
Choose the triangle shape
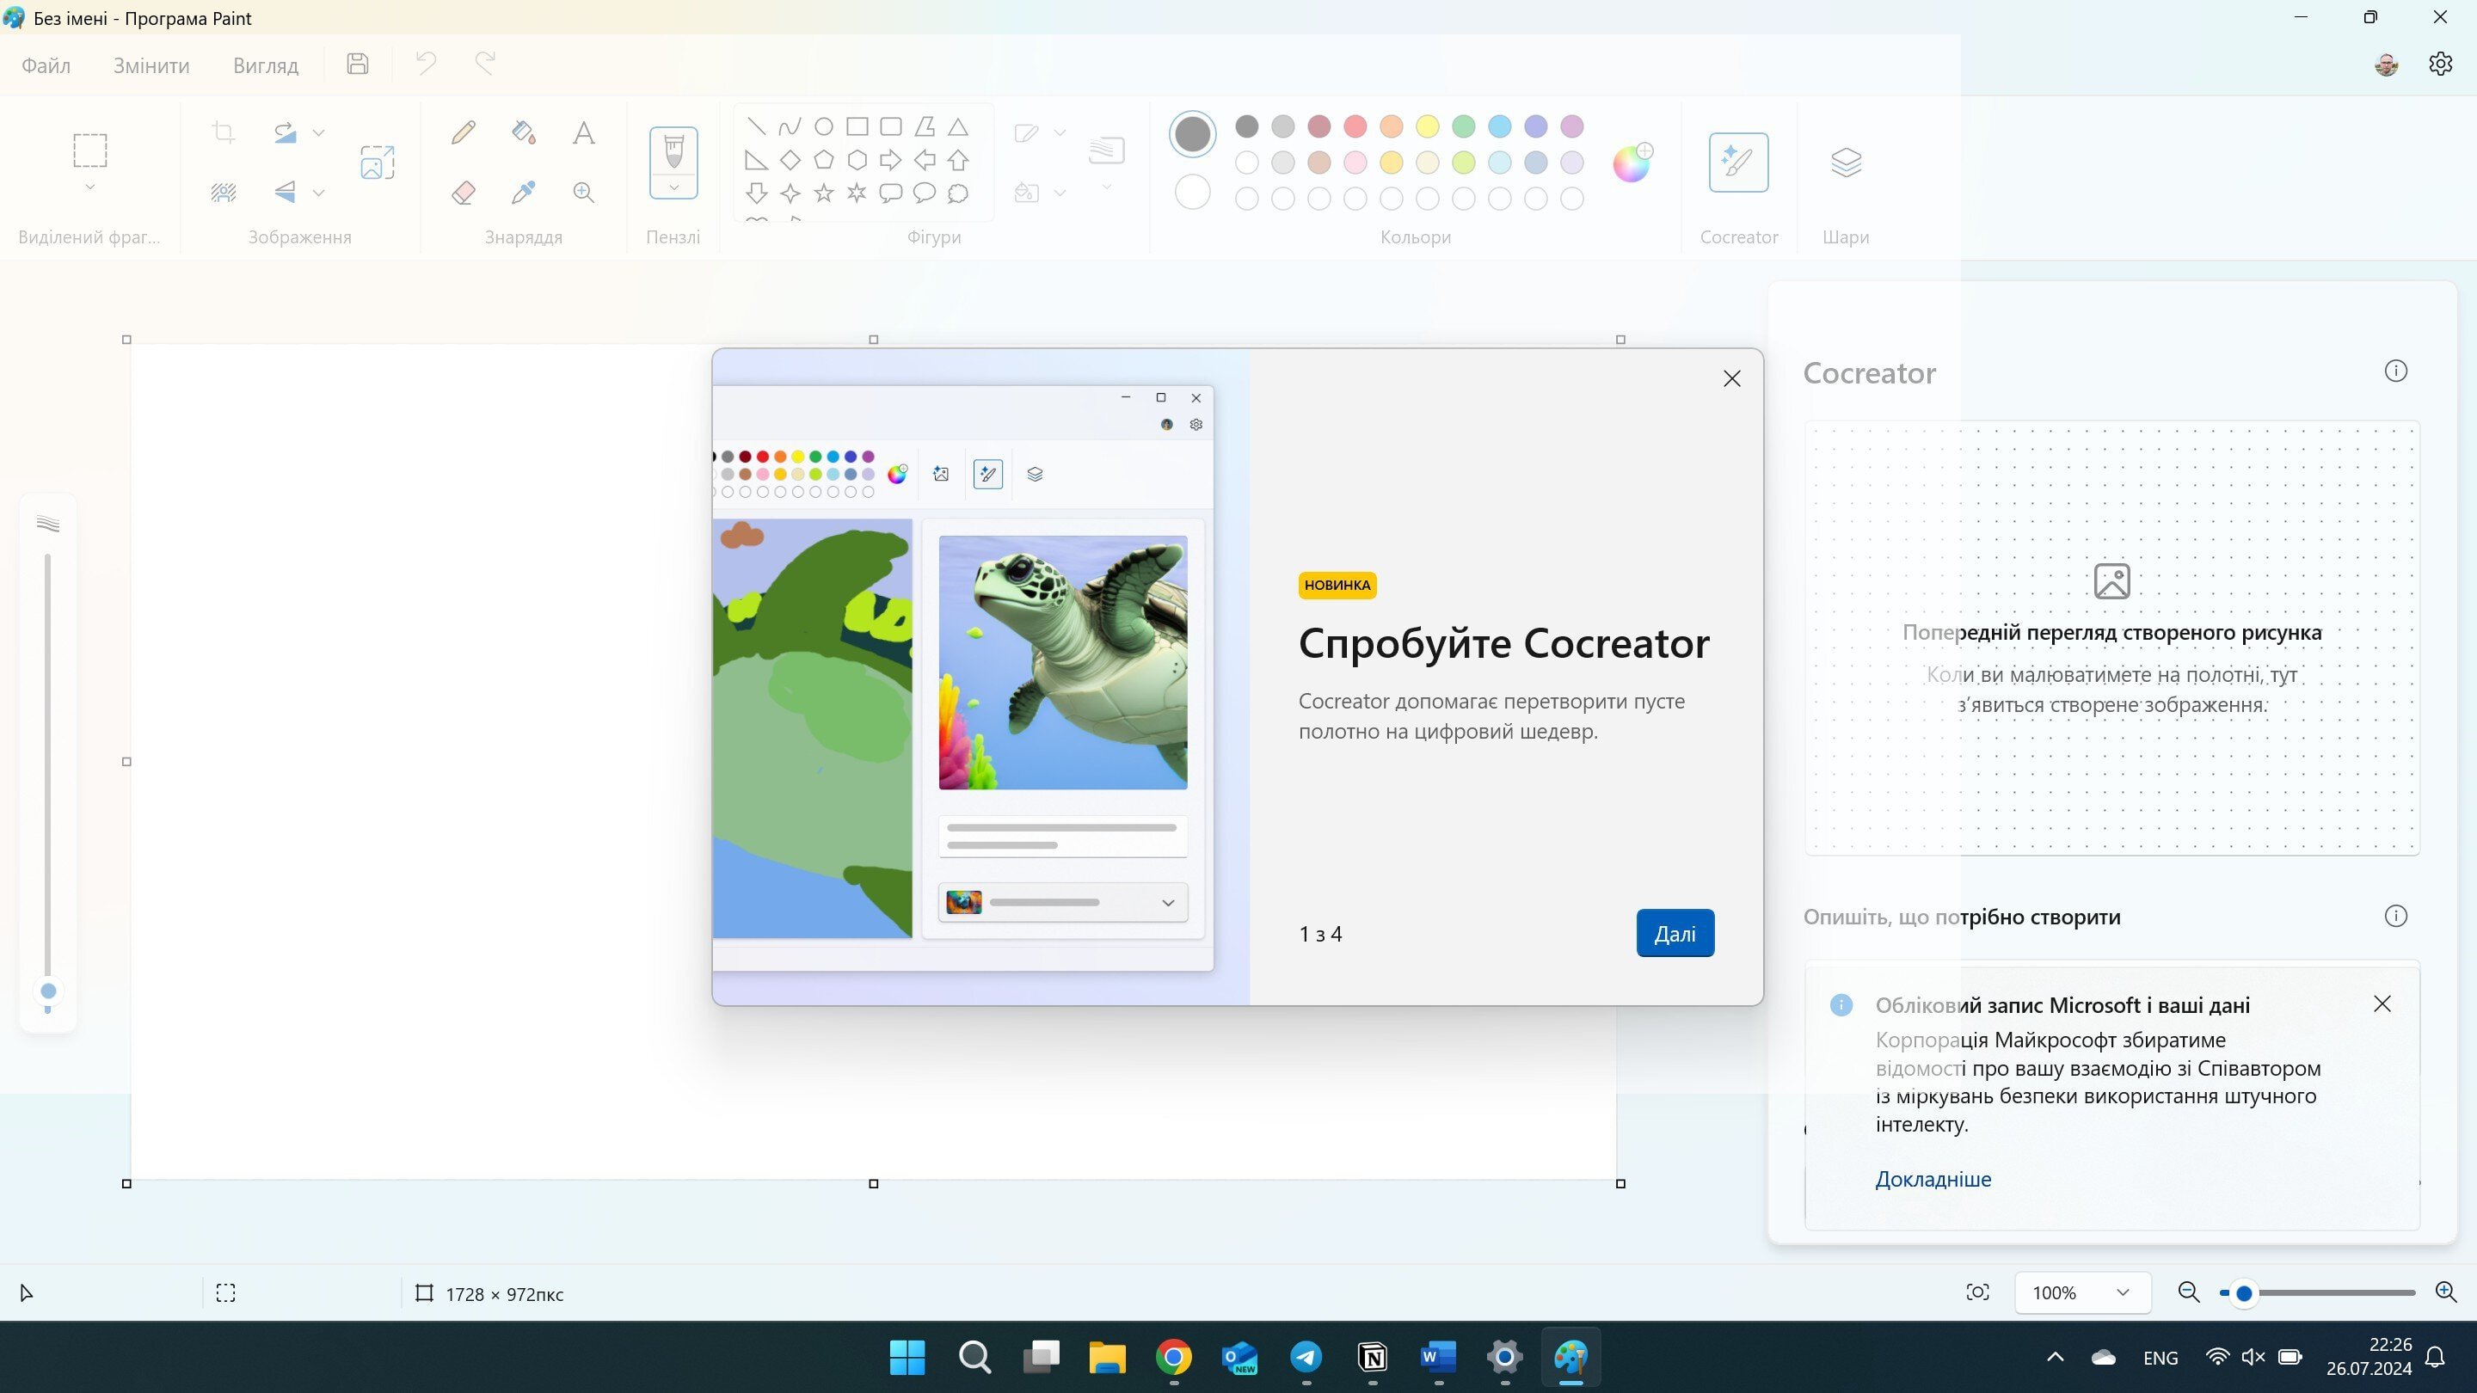click(x=958, y=127)
